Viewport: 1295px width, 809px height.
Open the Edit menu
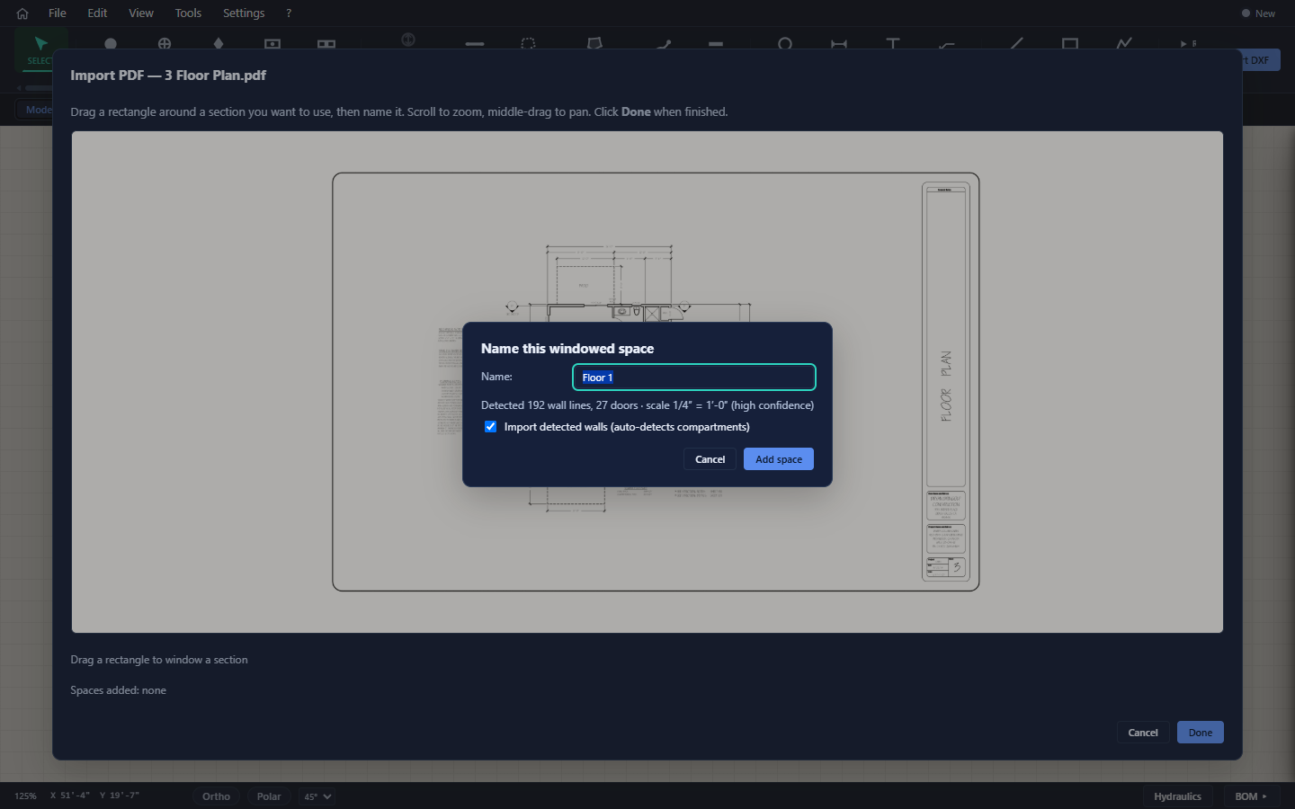pyautogui.click(x=97, y=13)
